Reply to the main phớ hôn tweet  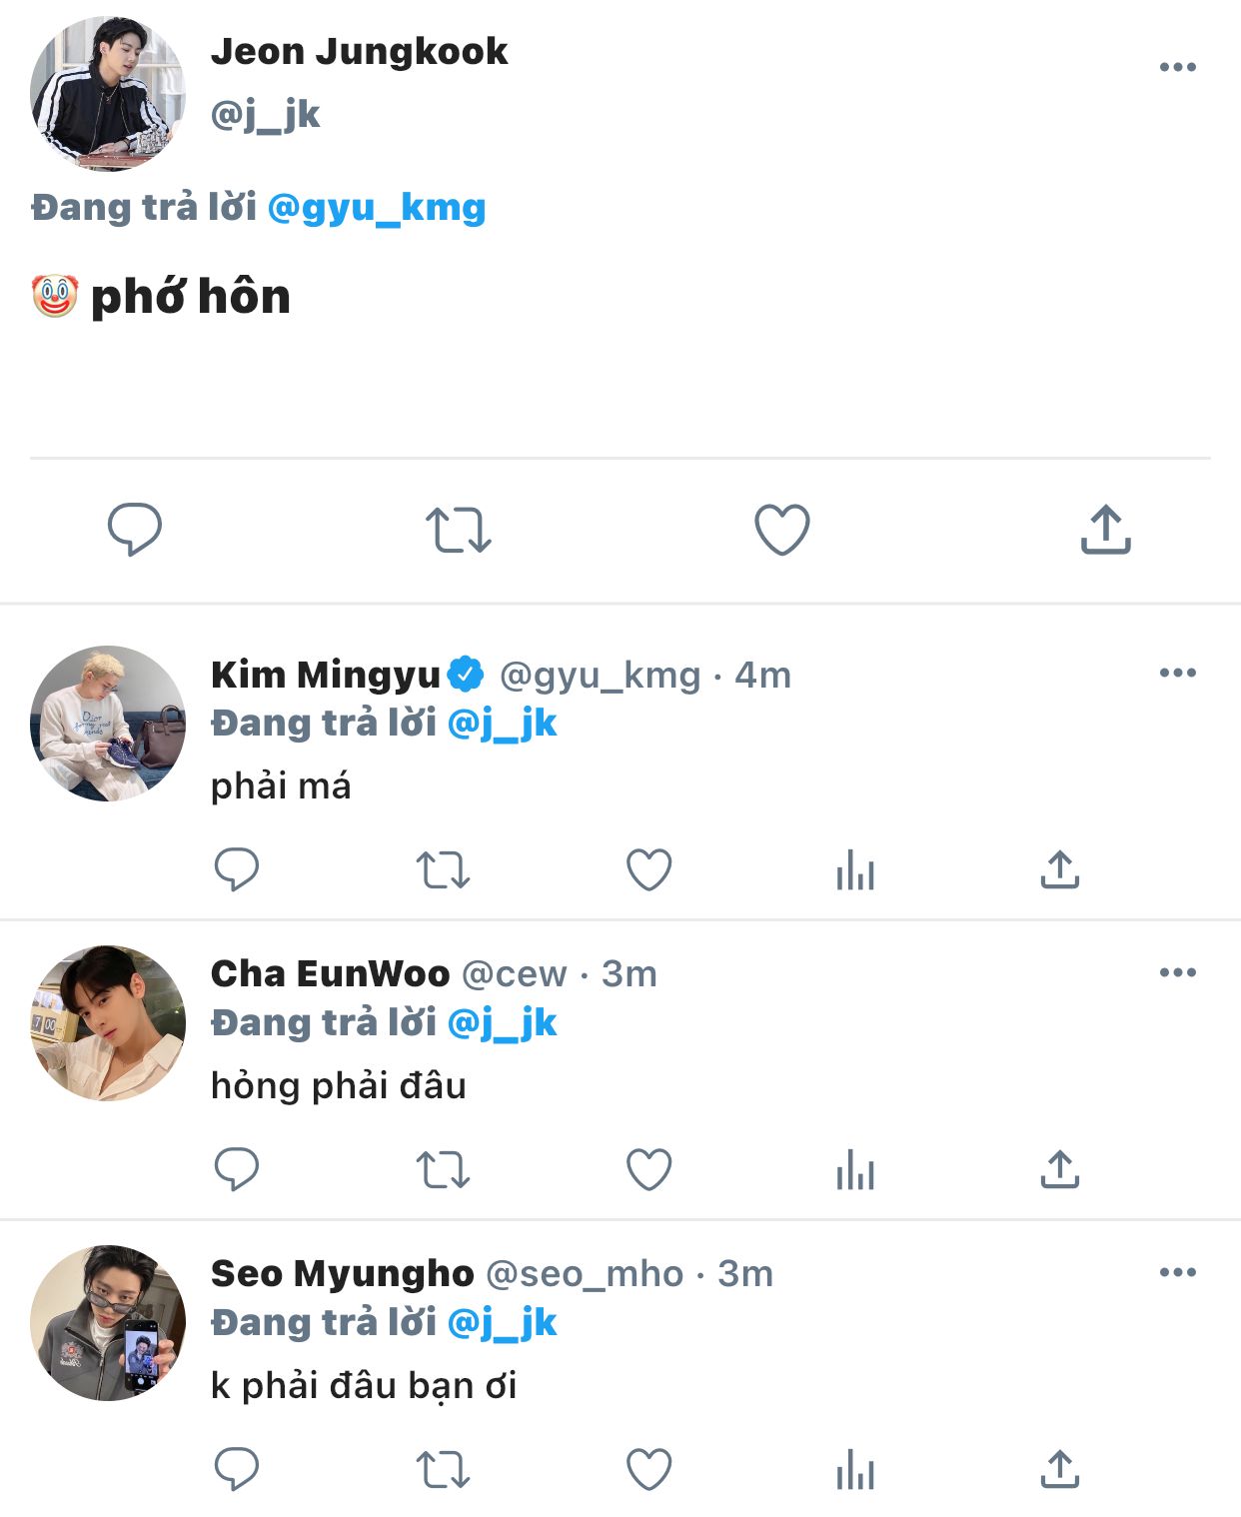tap(135, 529)
